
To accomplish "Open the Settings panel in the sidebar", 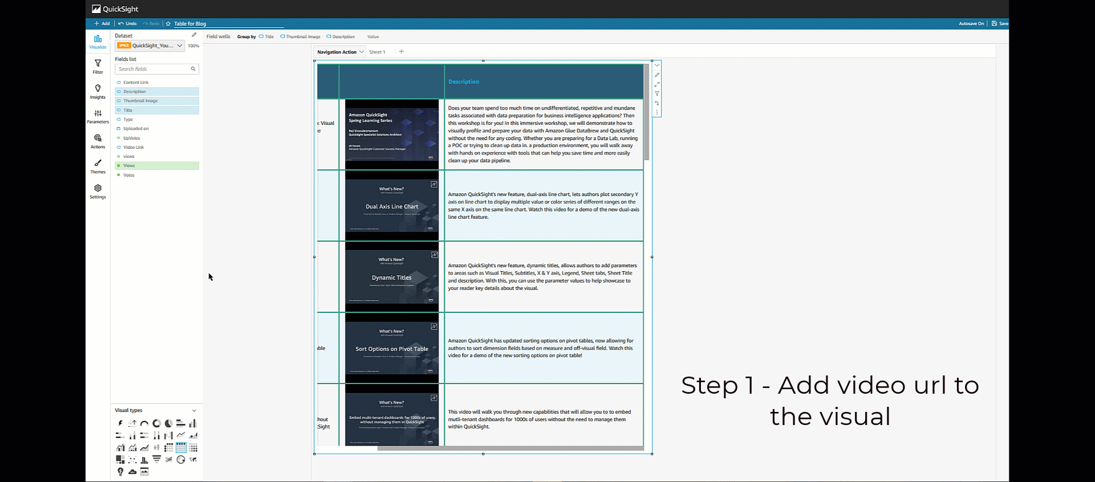I will click(98, 191).
